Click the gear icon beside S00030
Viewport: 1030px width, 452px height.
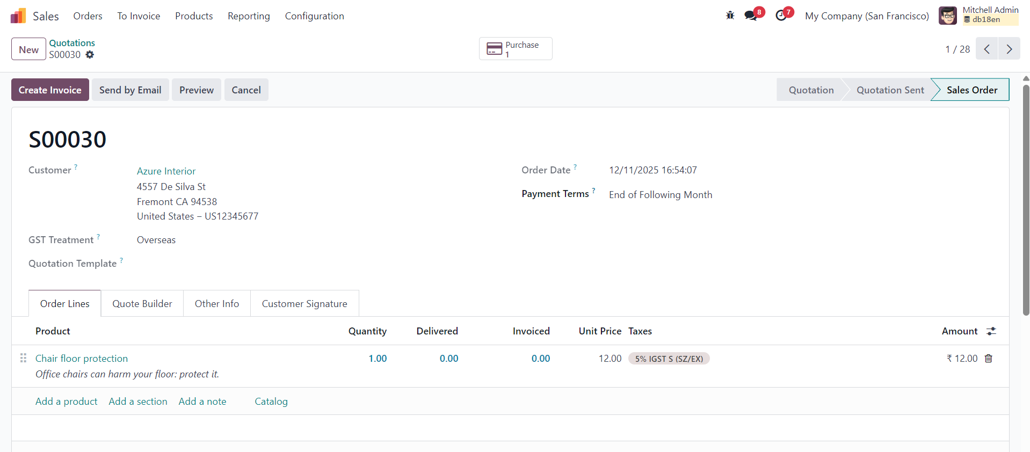pyautogui.click(x=90, y=55)
